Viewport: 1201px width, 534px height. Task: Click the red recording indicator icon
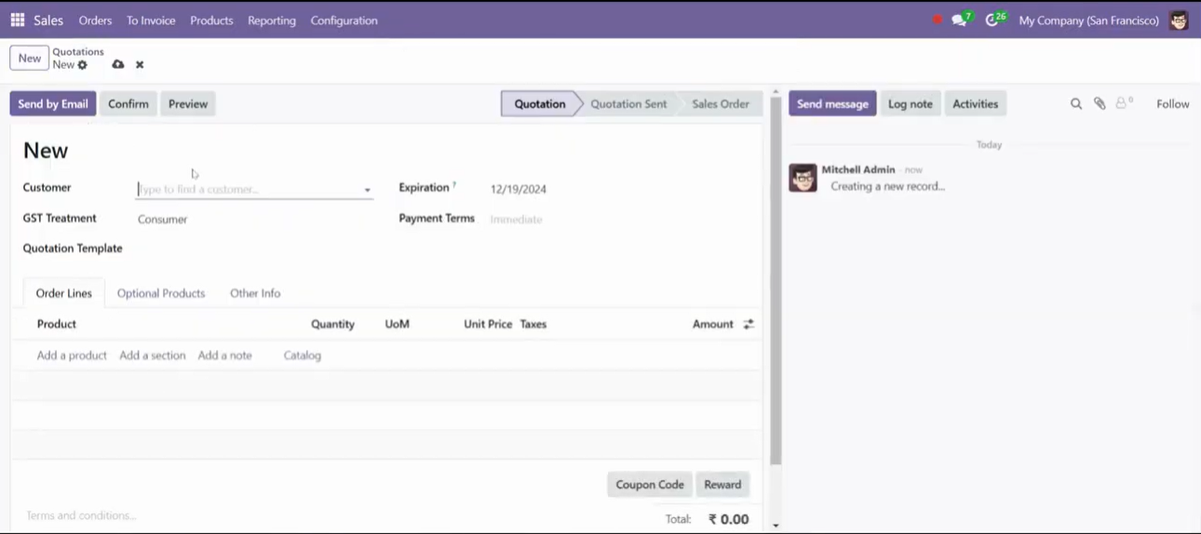click(x=937, y=20)
